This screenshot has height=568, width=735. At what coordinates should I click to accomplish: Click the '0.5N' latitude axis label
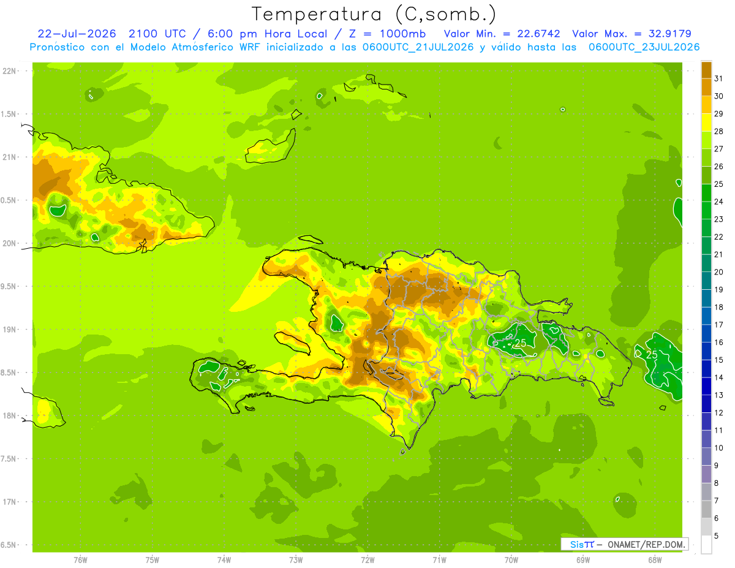pyautogui.click(x=9, y=200)
